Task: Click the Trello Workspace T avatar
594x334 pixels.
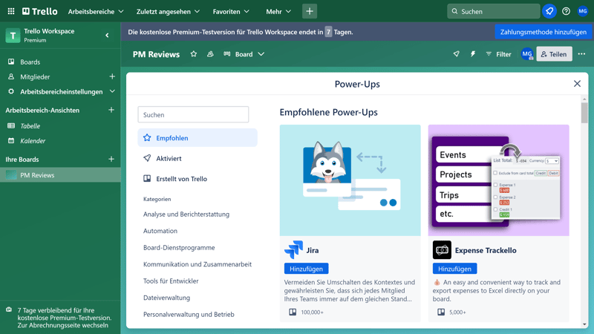Action: click(x=13, y=36)
